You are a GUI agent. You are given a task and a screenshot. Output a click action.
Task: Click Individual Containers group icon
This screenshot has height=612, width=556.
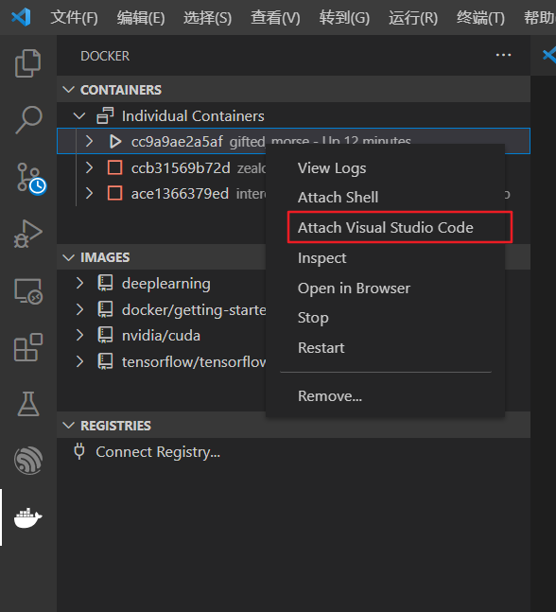105,115
